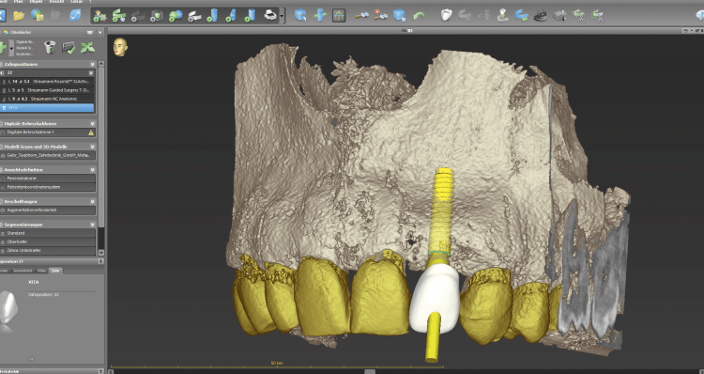Select the Straumann NC Anatomic abutment entry

pos(48,99)
